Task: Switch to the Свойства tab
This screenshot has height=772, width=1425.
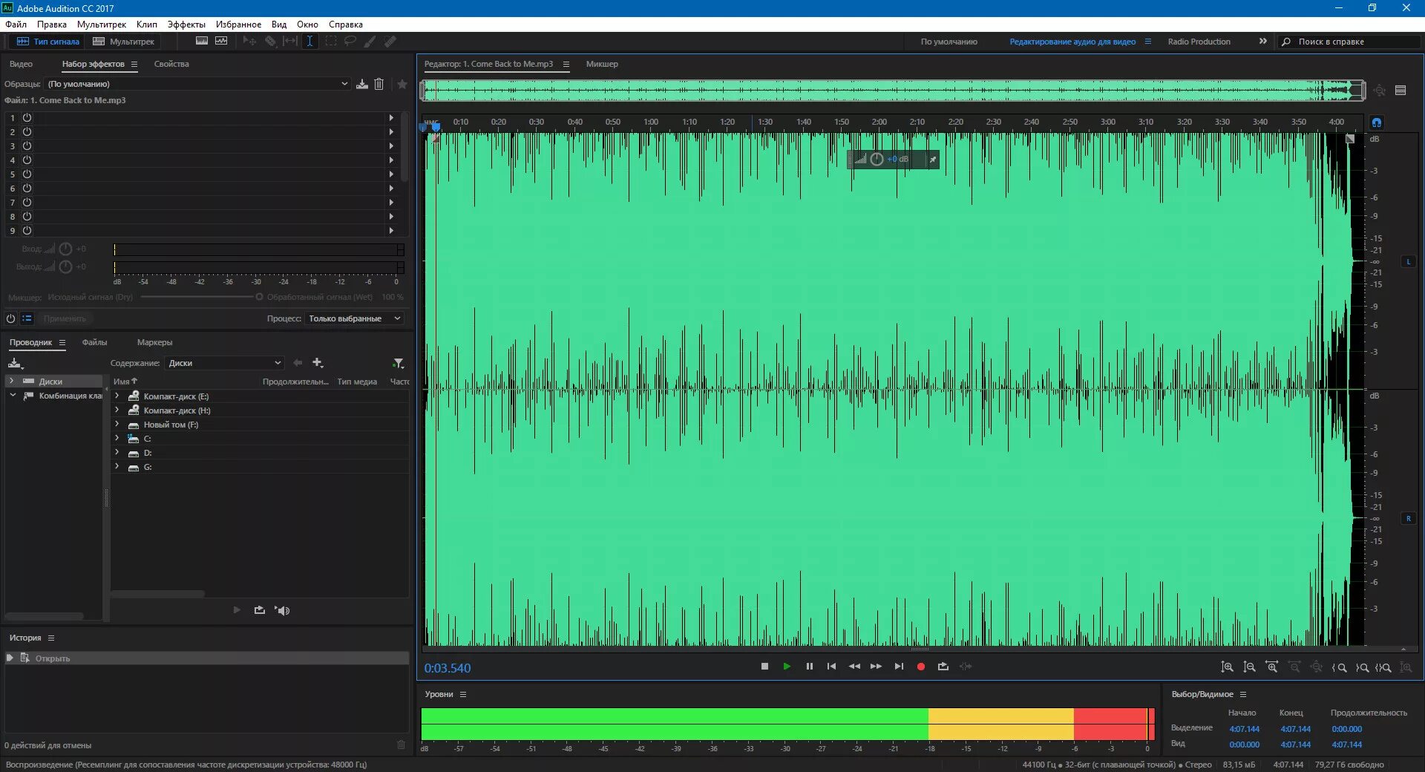Action: tap(171, 64)
